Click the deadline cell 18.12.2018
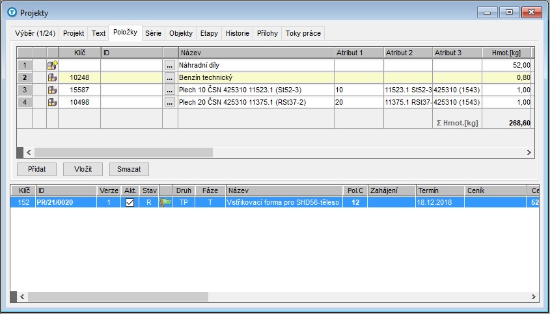550x314 pixels. point(440,202)
